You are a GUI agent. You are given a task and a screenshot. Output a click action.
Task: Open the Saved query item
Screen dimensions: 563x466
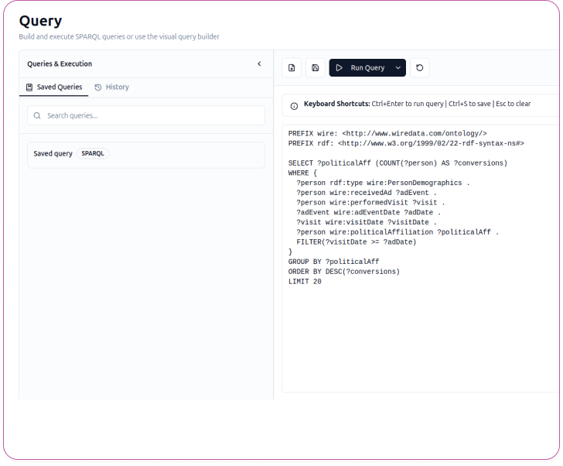pos(146,155)
